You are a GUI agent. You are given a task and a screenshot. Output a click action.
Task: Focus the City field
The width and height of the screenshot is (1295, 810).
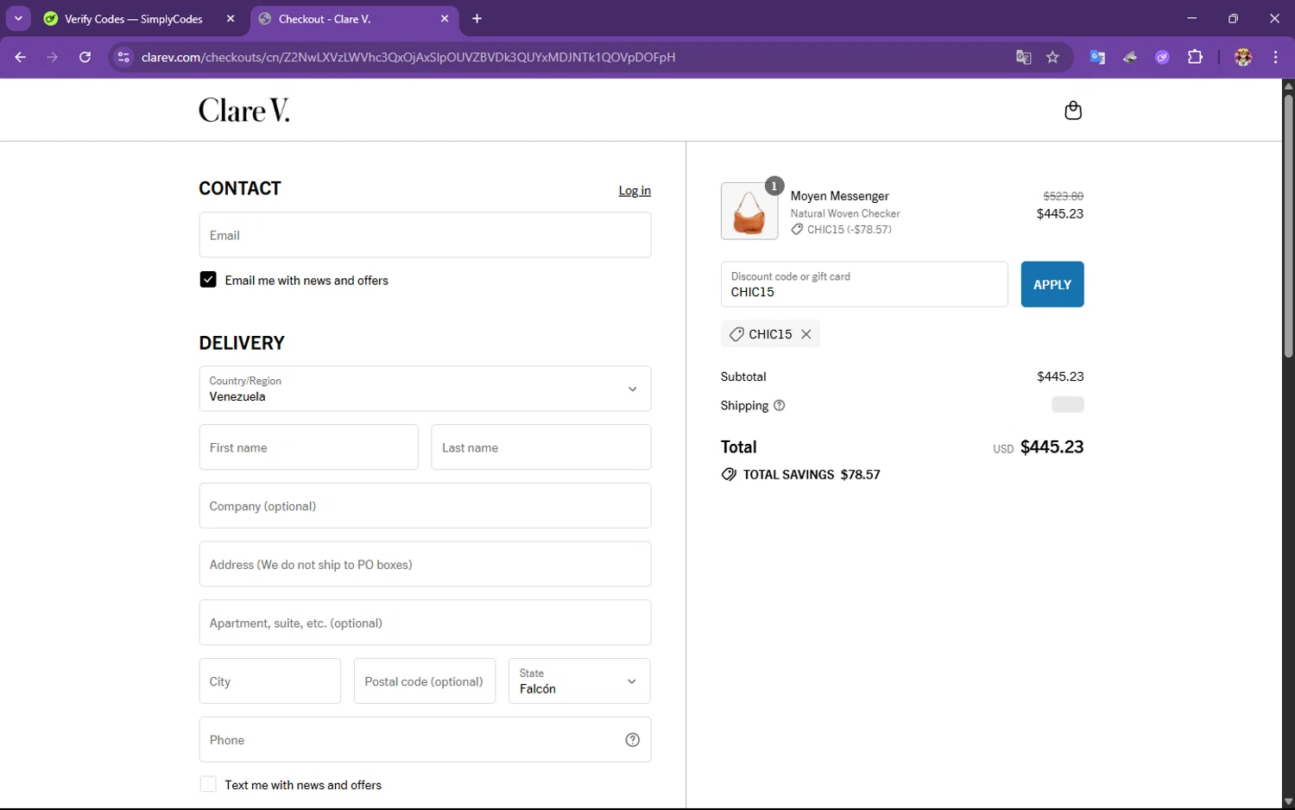tap(270, 681)
